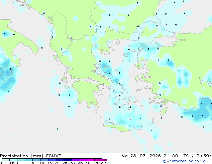Viewport: 212px width, 164px height.
Task: Click the '(12+60)' forecast run text
Action: click(201, 156)
